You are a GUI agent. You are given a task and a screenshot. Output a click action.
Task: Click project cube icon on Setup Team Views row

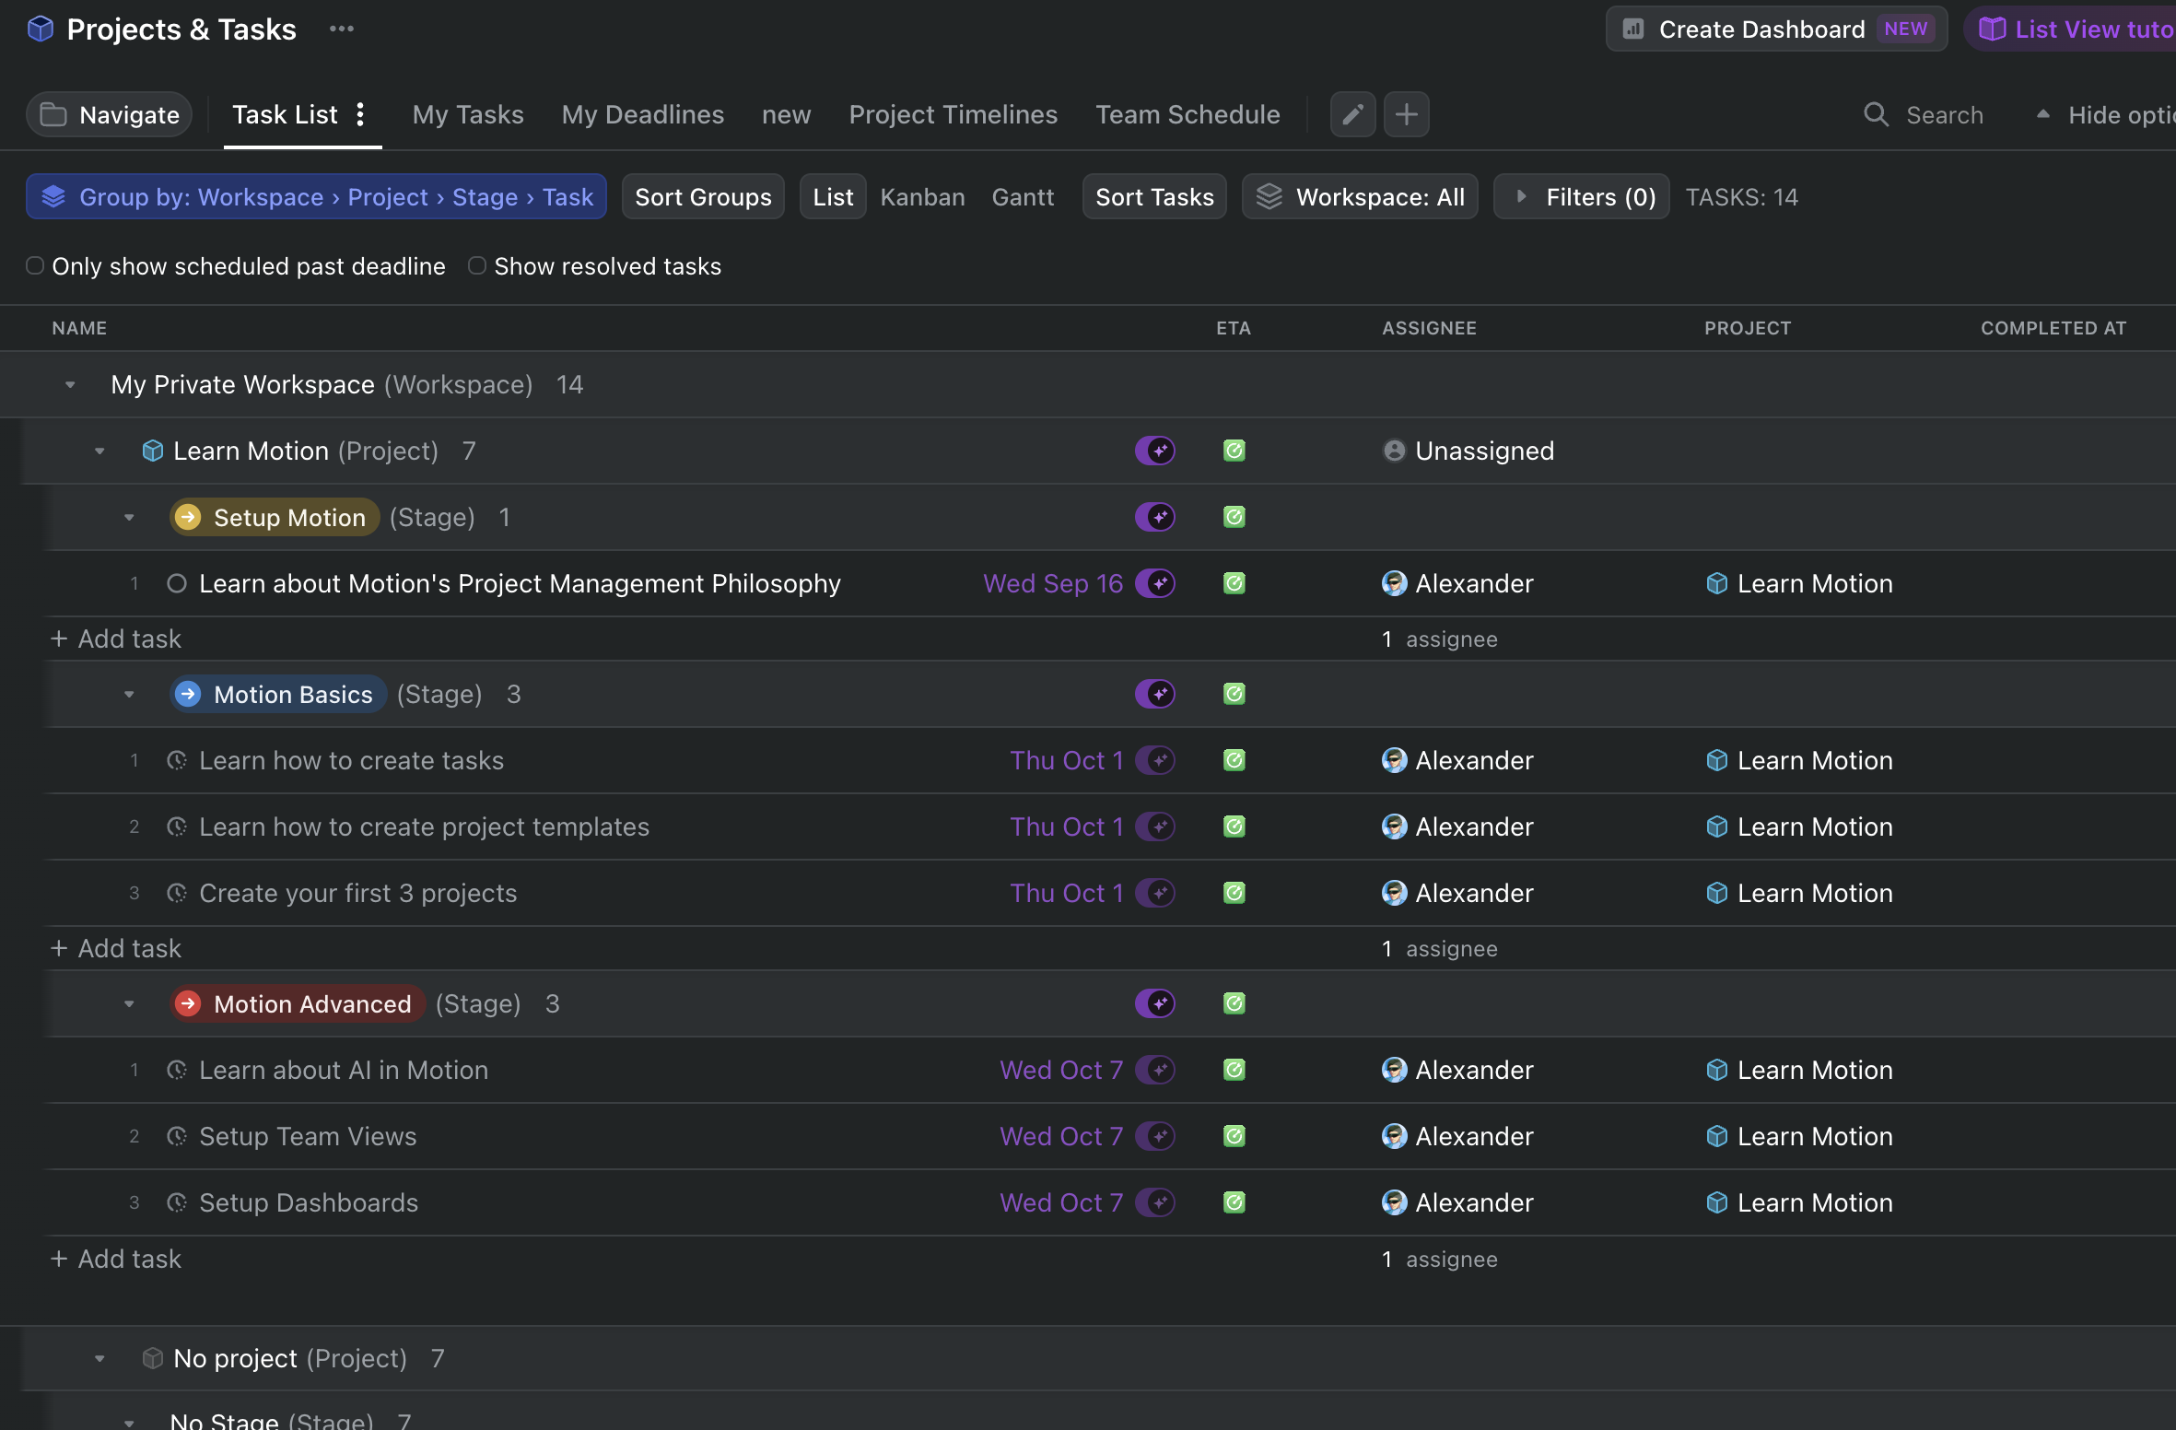[1716, 1136]
